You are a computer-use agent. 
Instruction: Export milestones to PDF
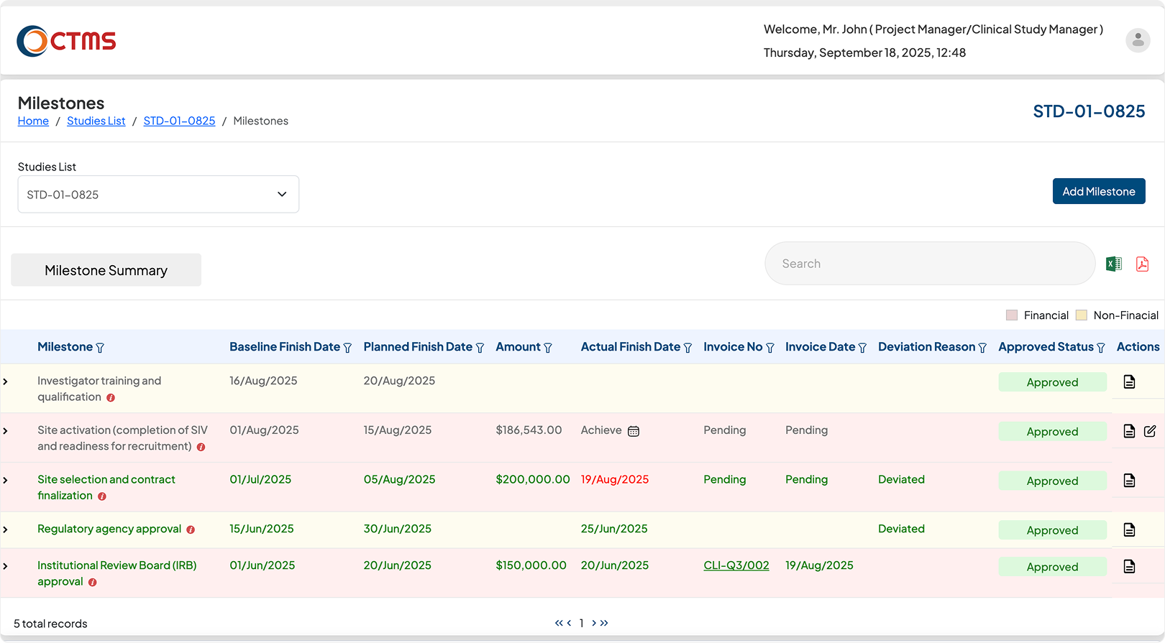[x=1142, y=264]
